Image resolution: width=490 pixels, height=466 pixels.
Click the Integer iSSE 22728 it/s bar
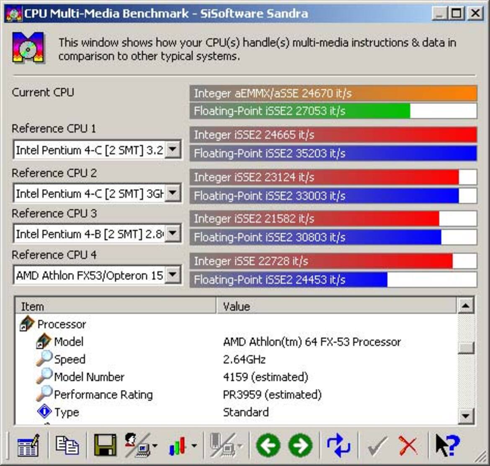(x=333, y=261)
